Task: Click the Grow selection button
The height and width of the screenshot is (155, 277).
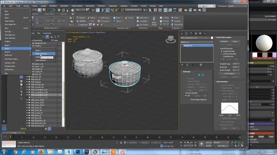Action: pyautogui.click(x=202, y=87)
